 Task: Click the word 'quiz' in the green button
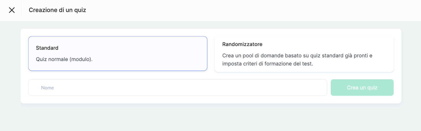pos(372,88)
